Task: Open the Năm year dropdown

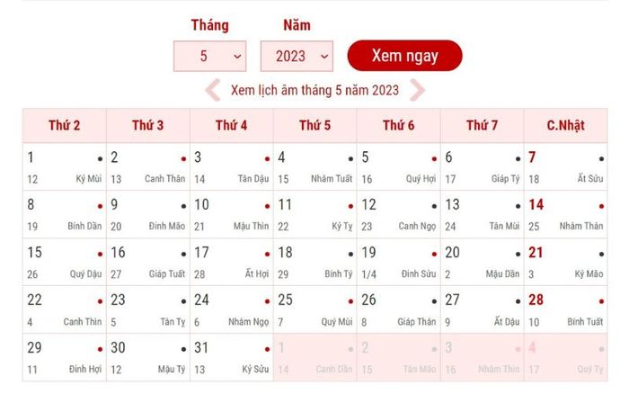Action: pos(297,57)
